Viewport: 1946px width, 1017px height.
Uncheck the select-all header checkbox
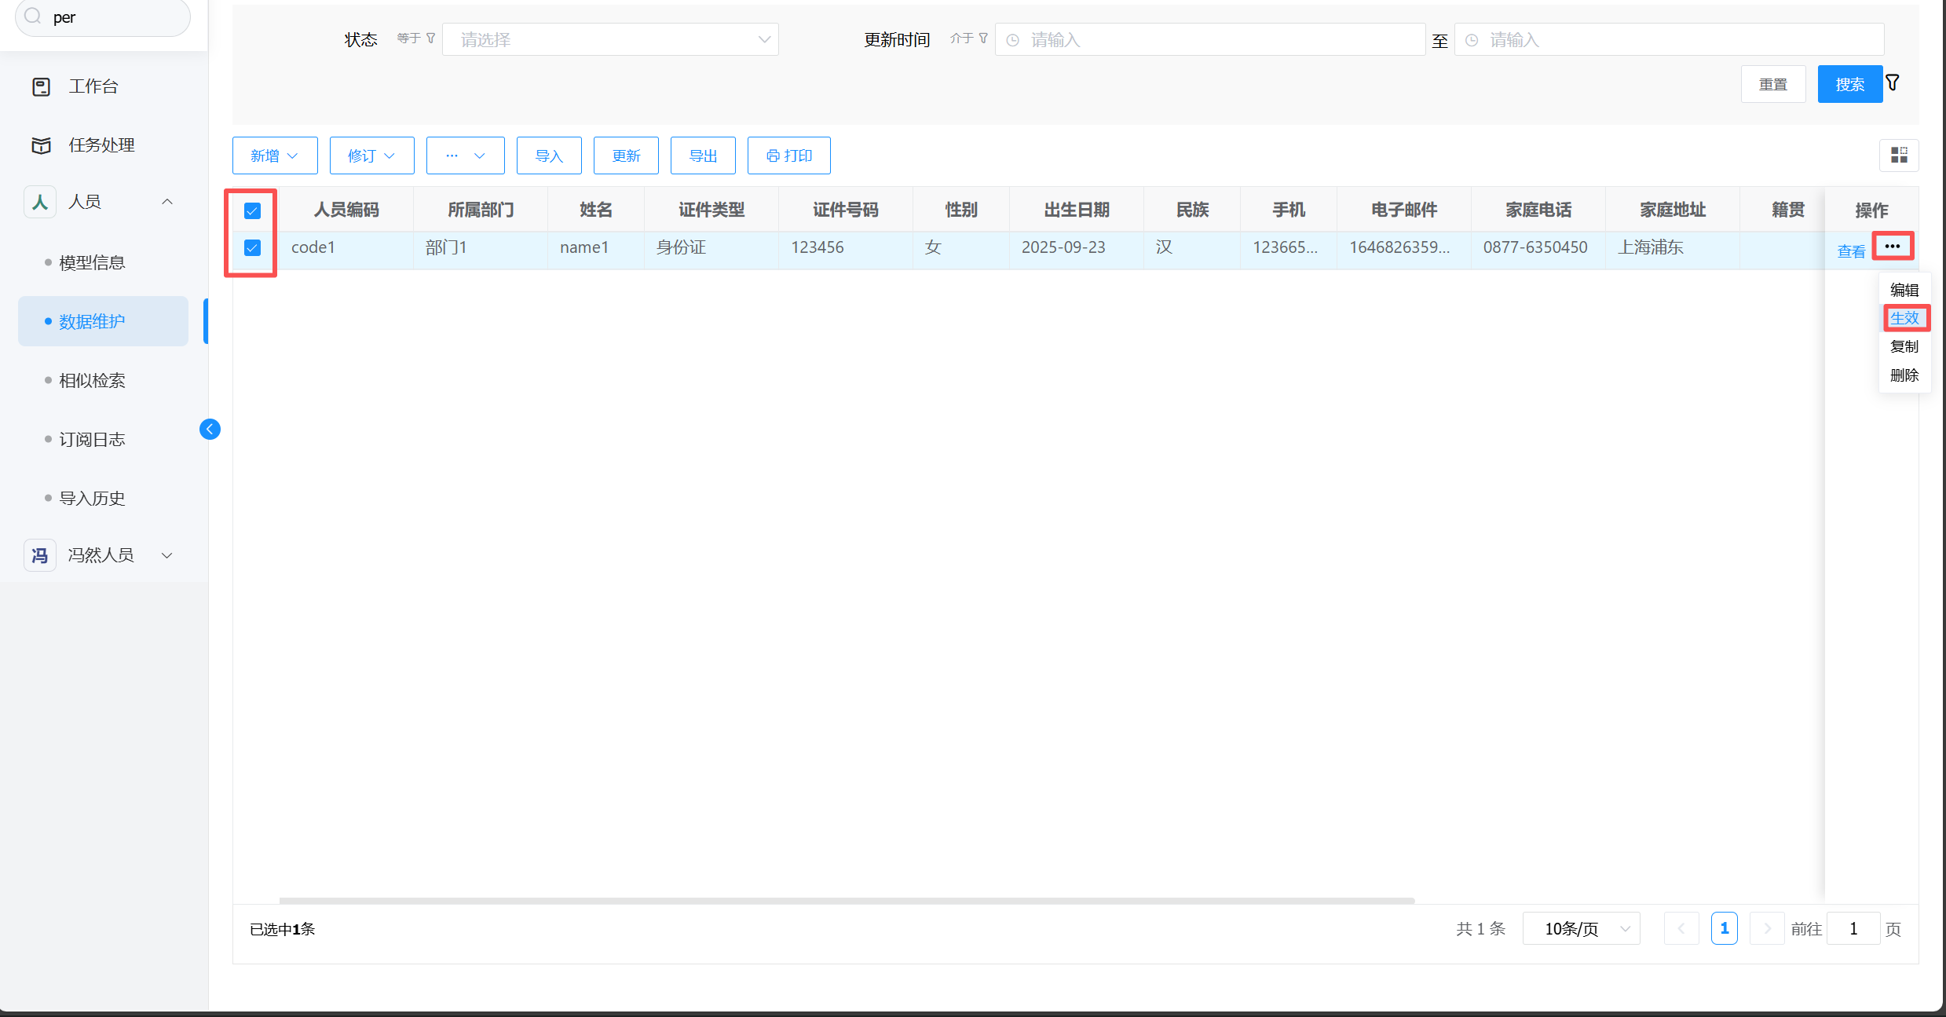tap(252, 210)
